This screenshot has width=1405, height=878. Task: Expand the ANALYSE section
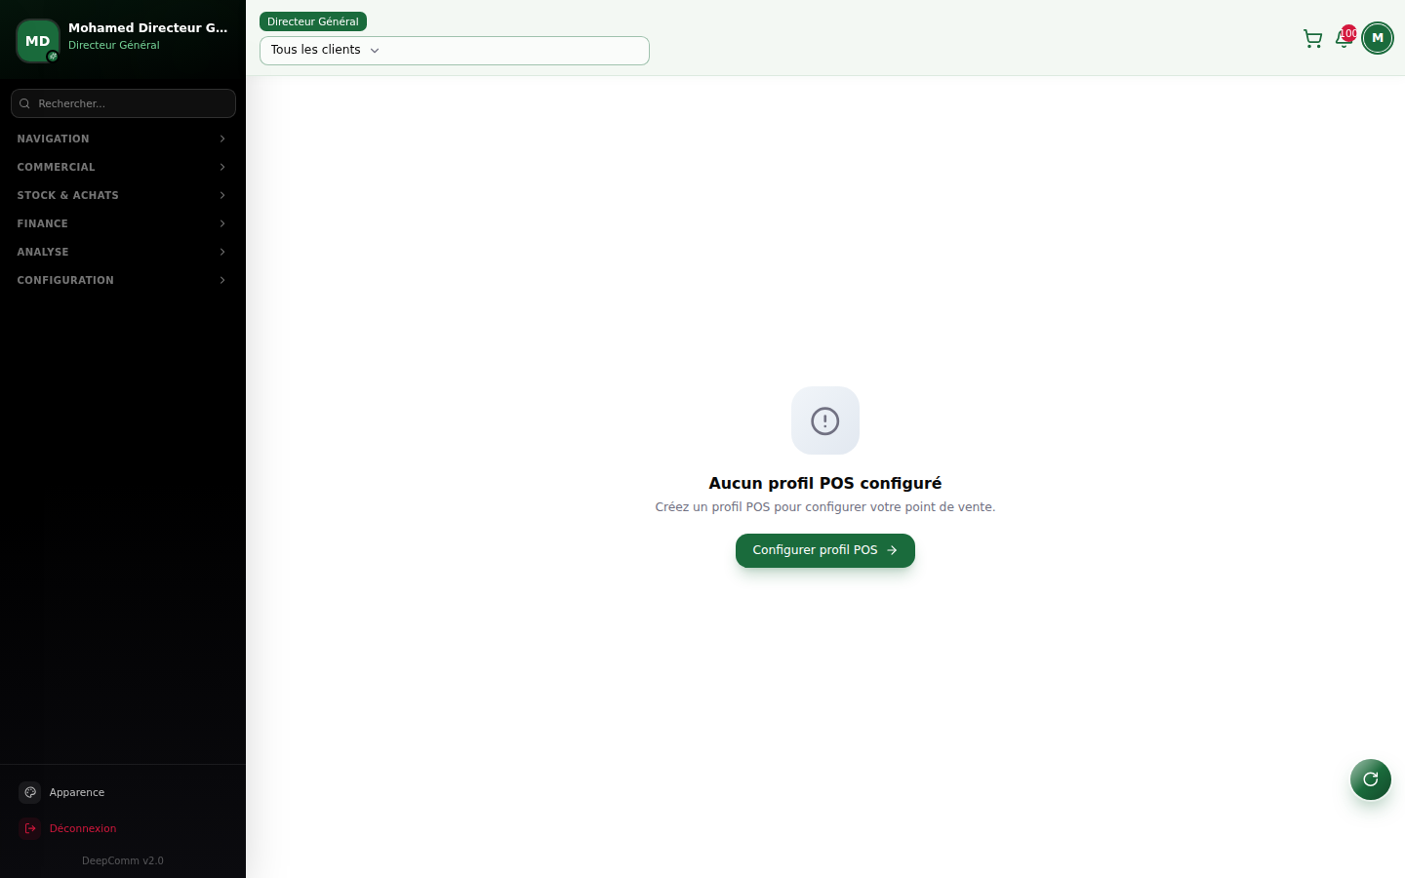pyautogui.click(x=123, y=252)
